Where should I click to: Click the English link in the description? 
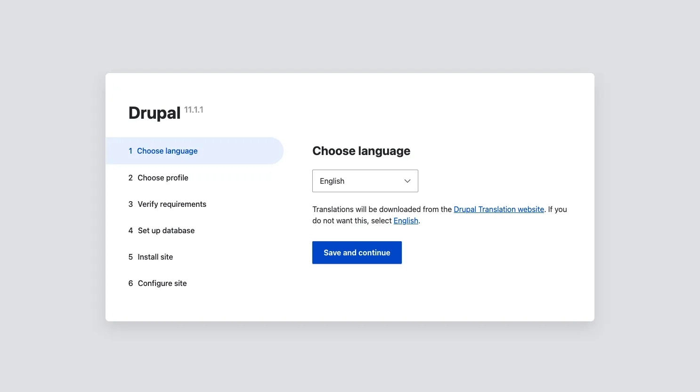click(x=406, y=220)
